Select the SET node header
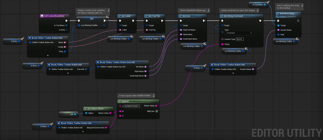Viewport: 323px width, 140px height. (92, 19)
